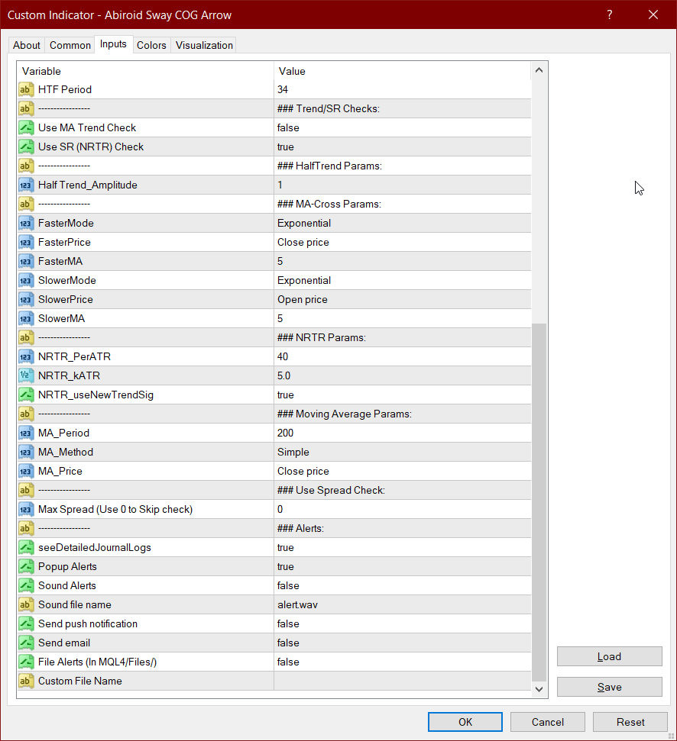
Task: Select the integer icon next to Half Trend_Amplitude
Action: pyautogui.click(x=26, y=185)
